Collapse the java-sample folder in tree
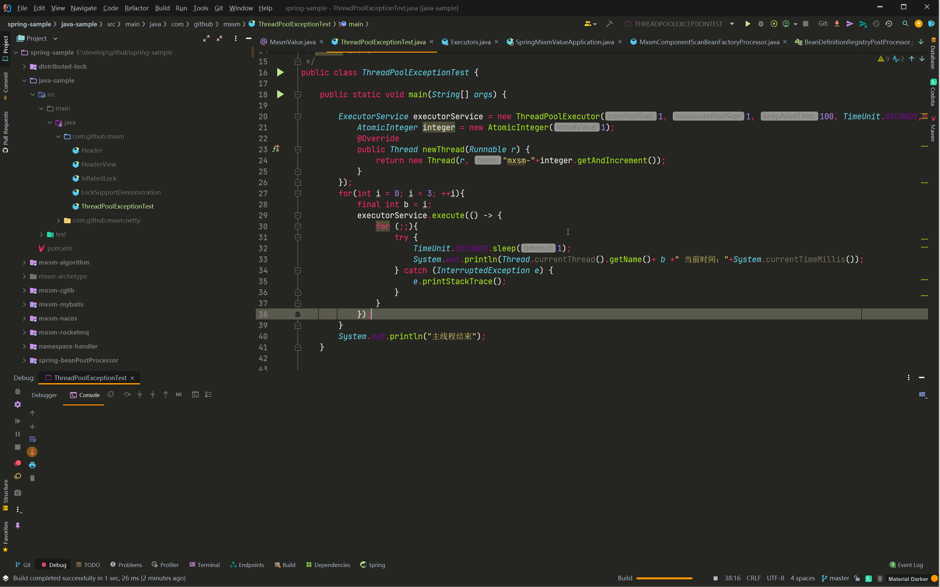This screenshot has width=940, height=587. [x=24, y=80]
